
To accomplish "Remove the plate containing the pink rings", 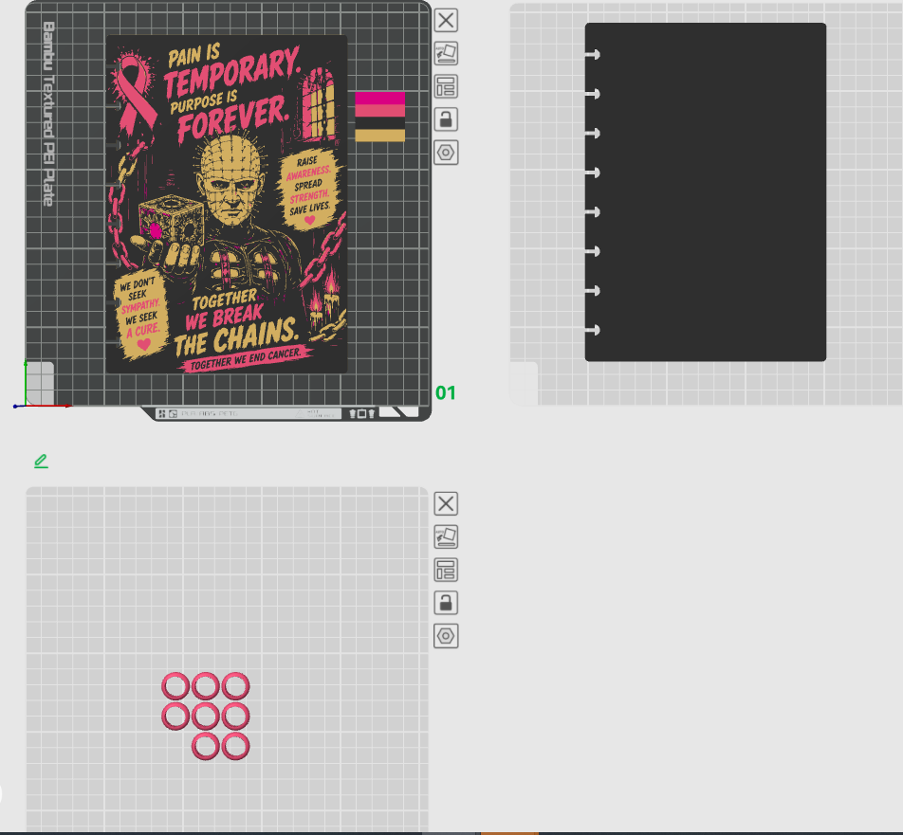I will (446, 504).
